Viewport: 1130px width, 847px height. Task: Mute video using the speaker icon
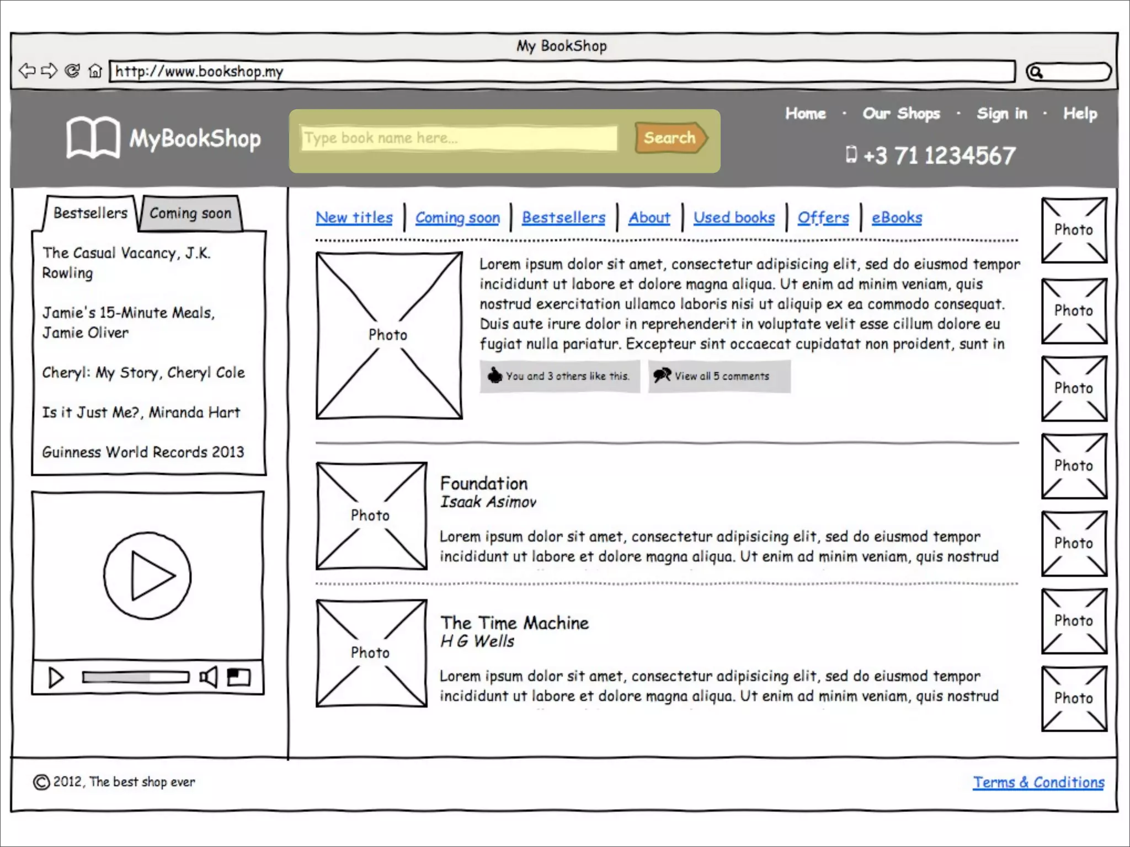209,677
